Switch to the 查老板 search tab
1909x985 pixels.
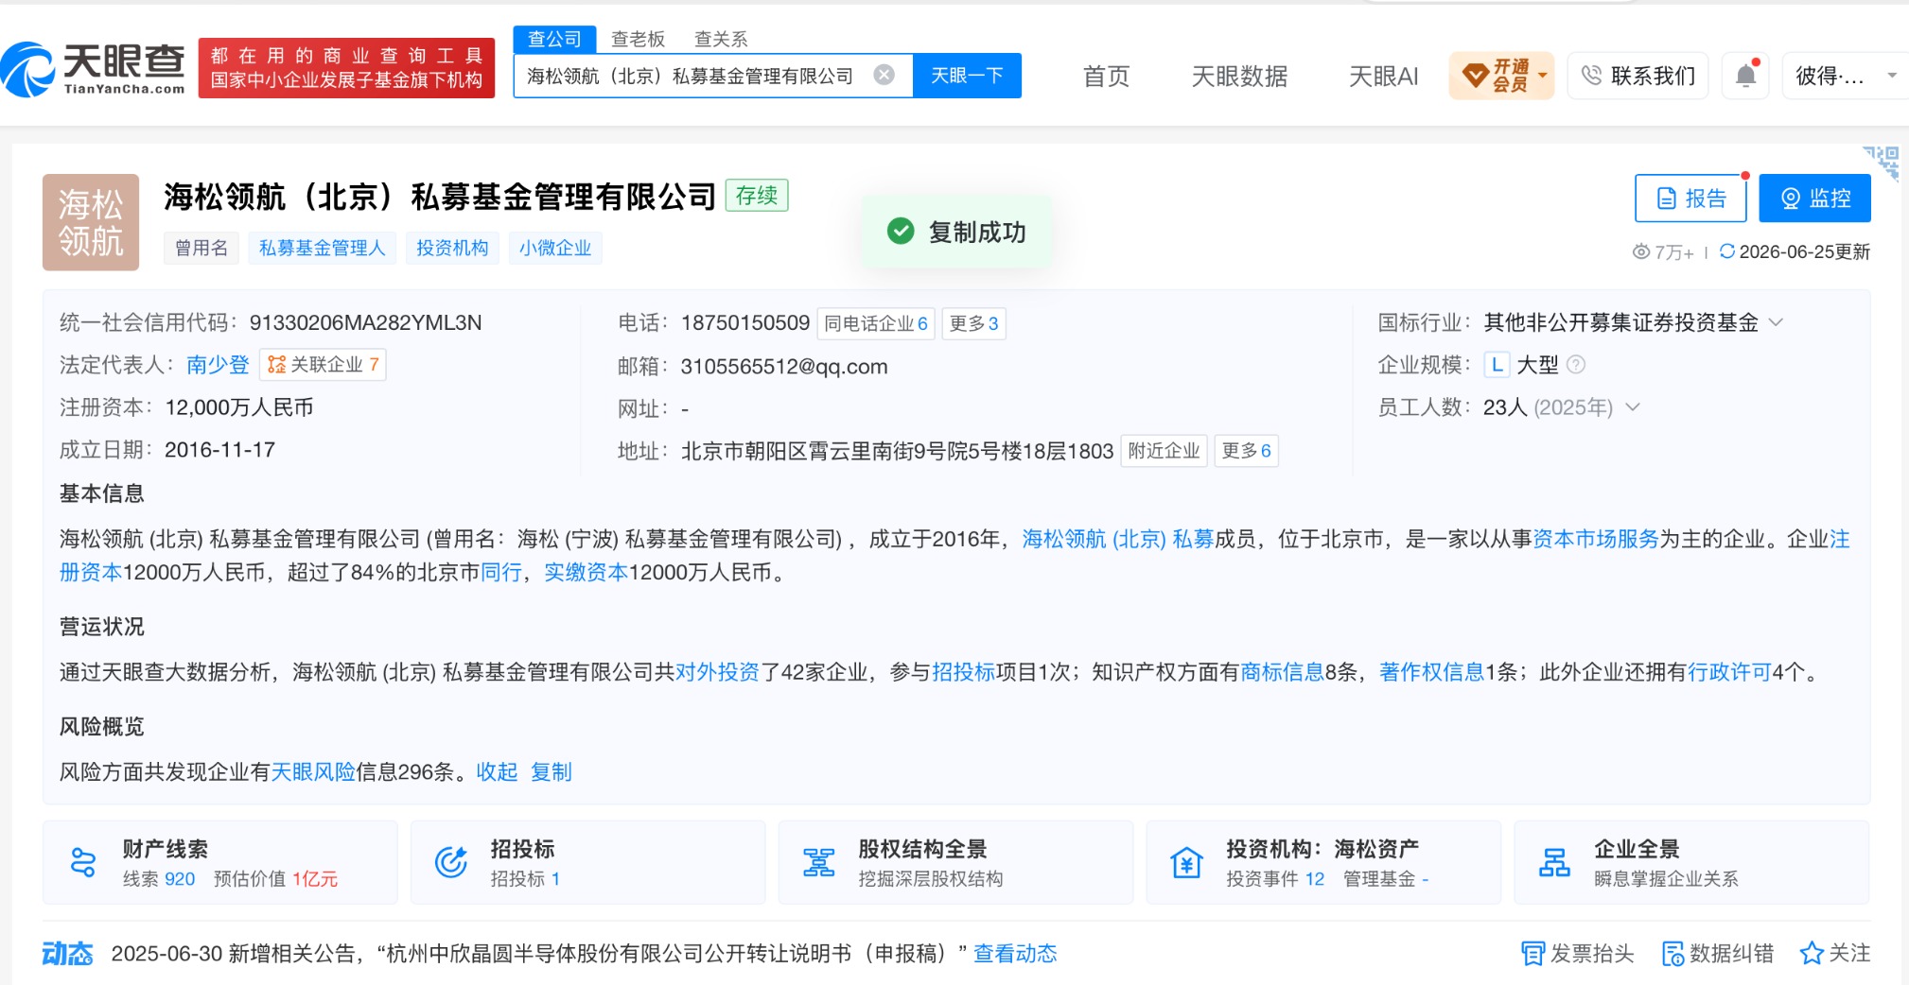(639, 39)
